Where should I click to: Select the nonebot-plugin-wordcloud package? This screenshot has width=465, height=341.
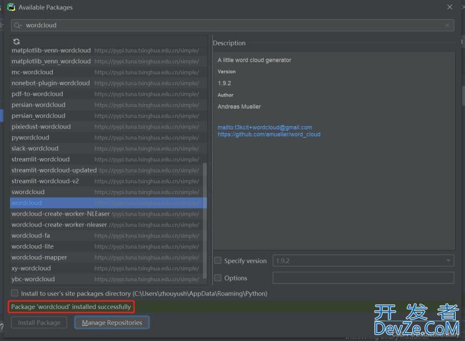tap(108, 83)
